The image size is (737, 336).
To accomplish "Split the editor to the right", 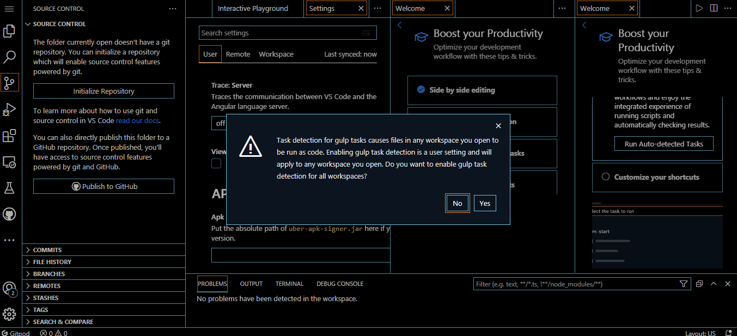I will point(714,8).
